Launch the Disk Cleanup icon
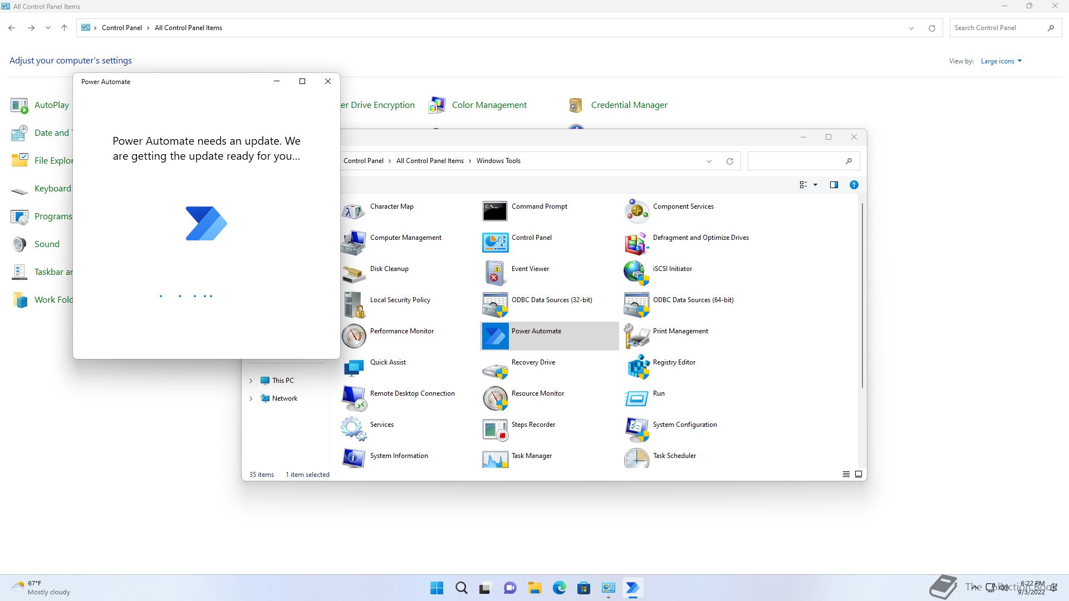1069x601 pixels. [x=354, y=274]
